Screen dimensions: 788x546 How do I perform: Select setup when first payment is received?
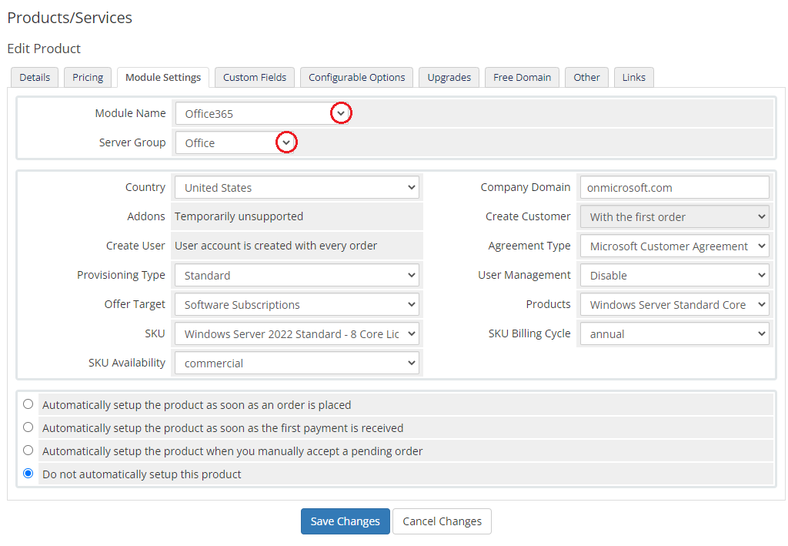[x=28, y=427]
